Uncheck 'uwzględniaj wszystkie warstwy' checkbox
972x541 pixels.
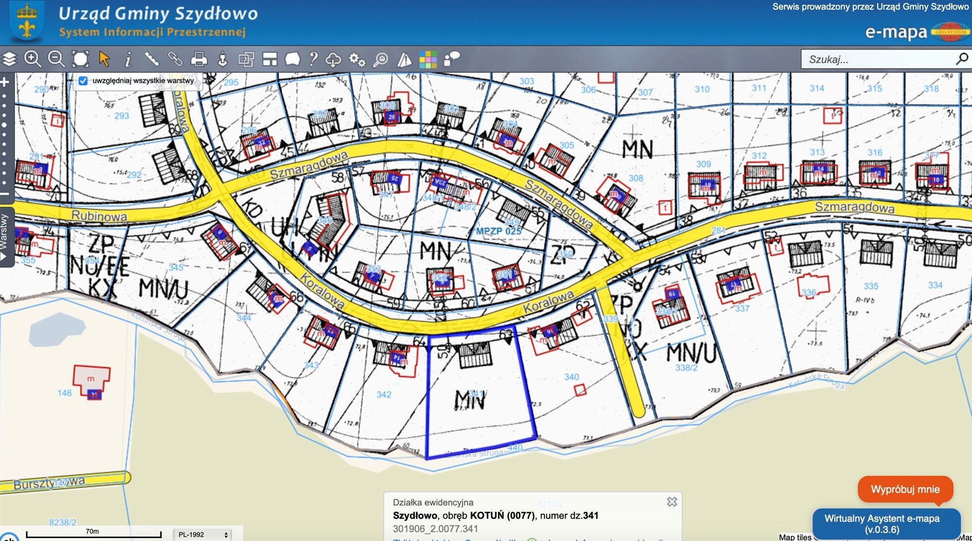tap(83, 81)
